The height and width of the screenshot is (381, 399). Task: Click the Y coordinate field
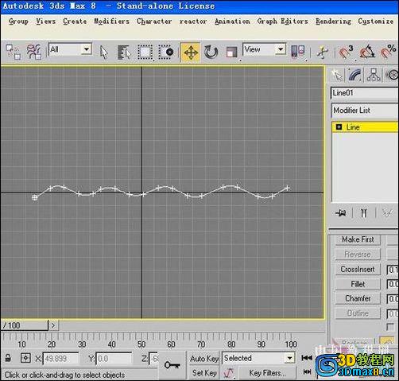tap(114, 359)
